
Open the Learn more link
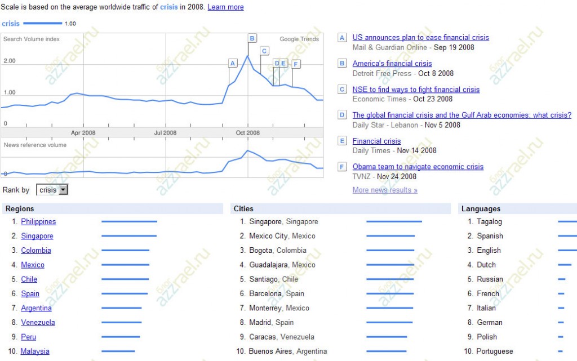click(x=225, y=7)
